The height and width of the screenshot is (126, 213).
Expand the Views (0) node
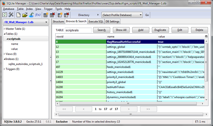point(4,54)
